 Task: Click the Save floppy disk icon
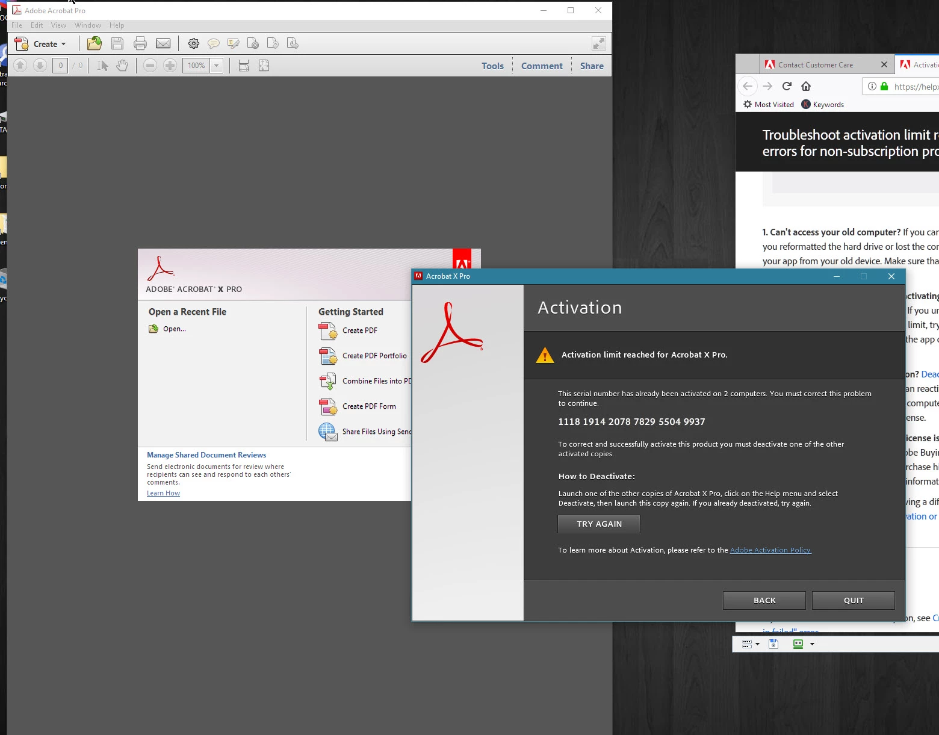(x=117, y=43)
